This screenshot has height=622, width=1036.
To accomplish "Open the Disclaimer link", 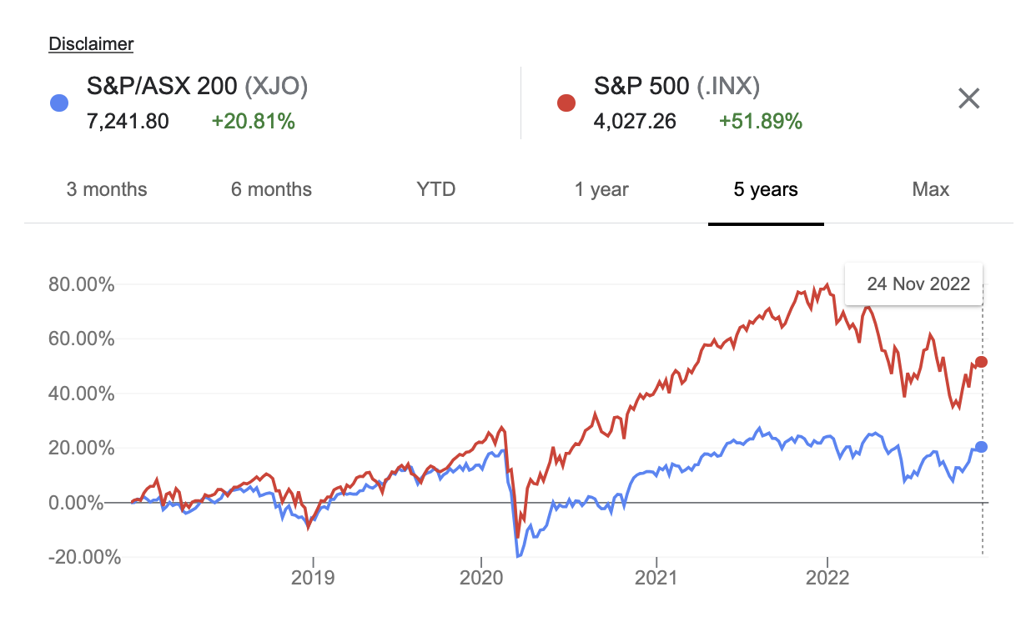I will pos(91,44).
